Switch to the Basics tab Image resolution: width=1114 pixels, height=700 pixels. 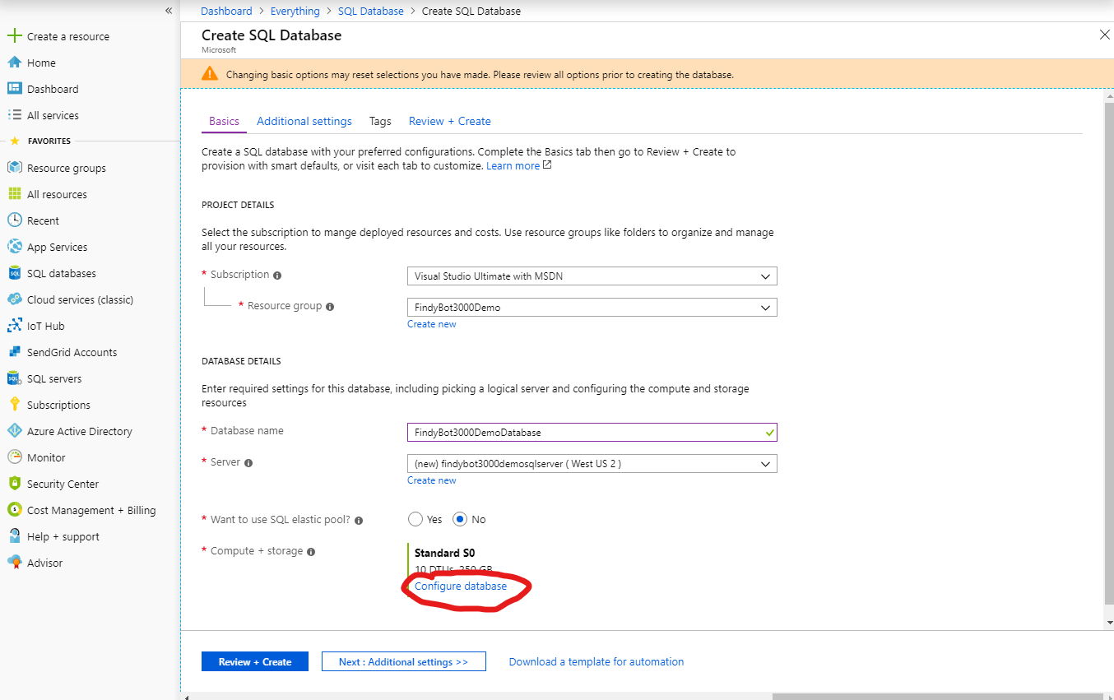(224, 121)
